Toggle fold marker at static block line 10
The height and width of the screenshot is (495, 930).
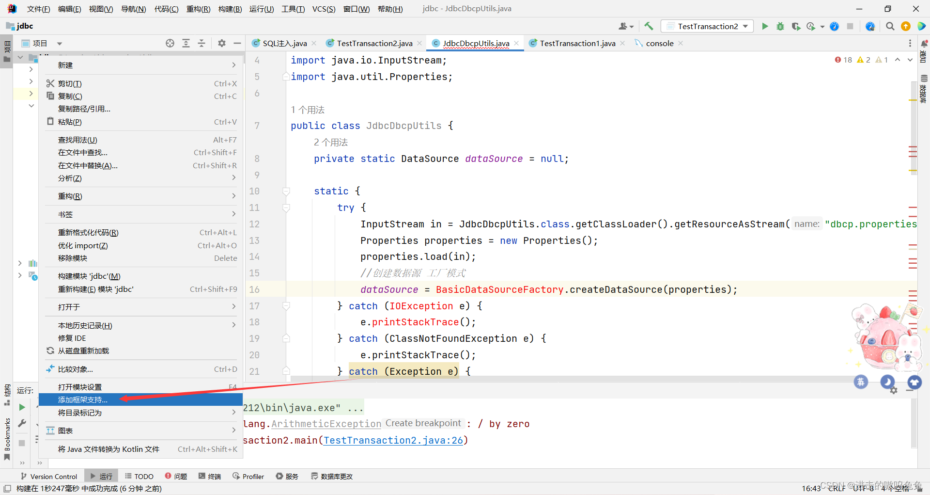pyautogui.click(x=286, y=191)
